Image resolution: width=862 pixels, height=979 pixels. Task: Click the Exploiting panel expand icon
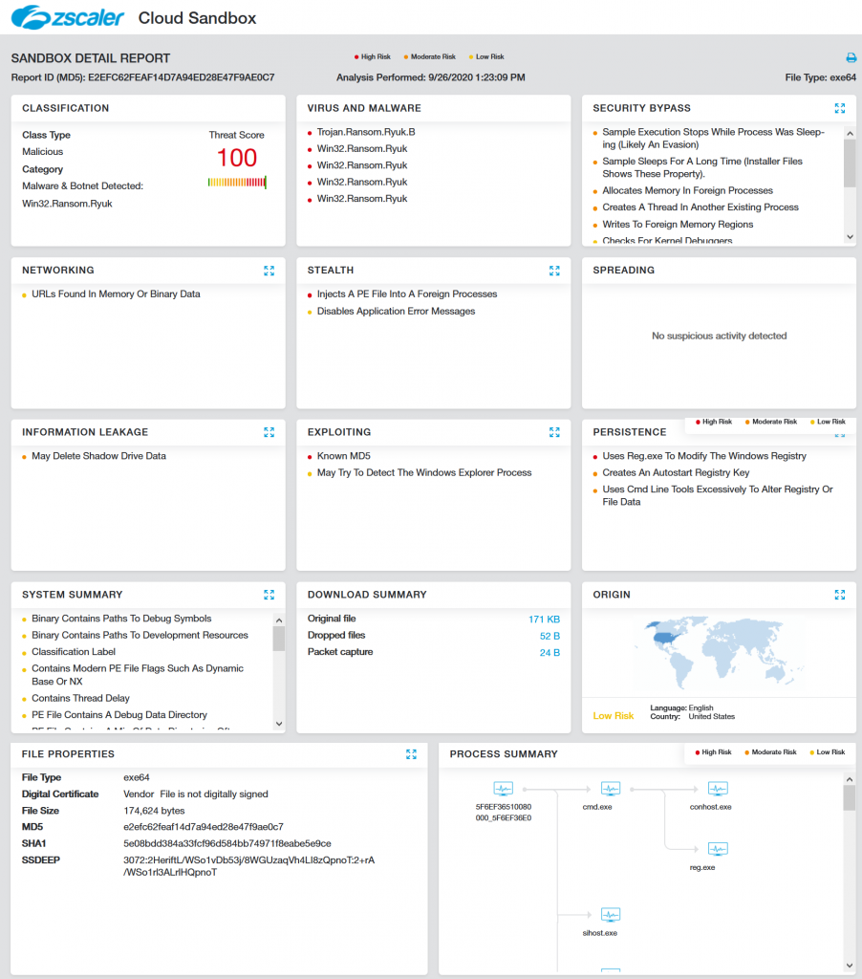554,432
